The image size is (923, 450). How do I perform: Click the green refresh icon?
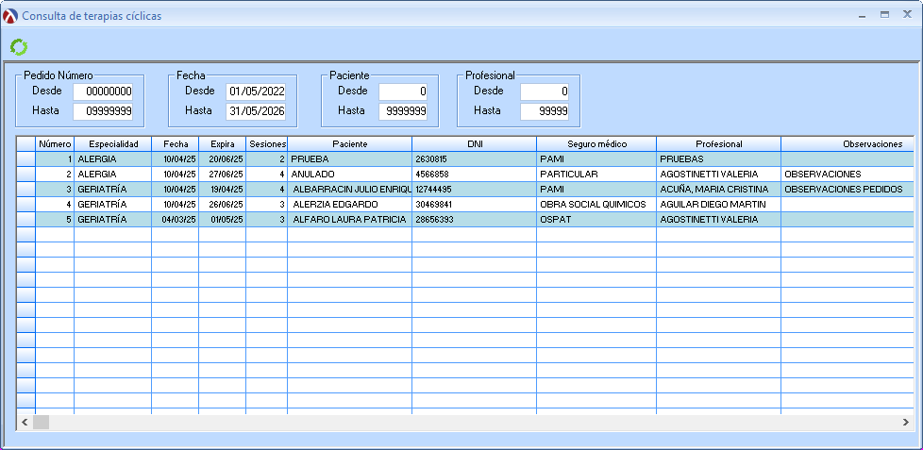pyautogui.click(x=19, y=47)
